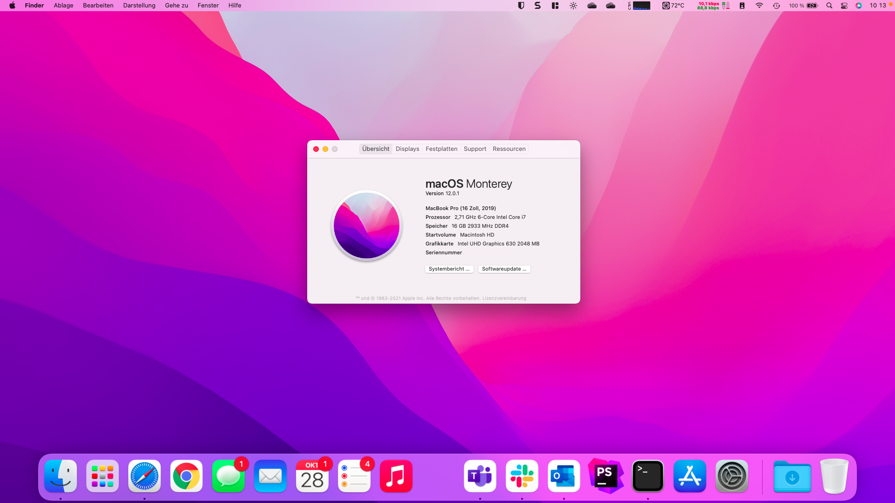Click the Softwareupdate button

[504, 269]
